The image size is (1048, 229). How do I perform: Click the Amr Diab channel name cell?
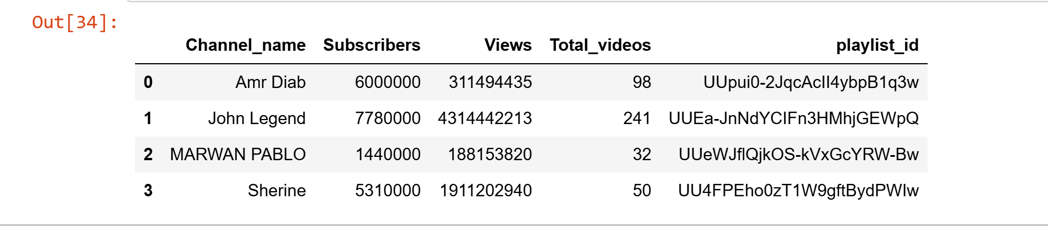click(x=270, y=82)
